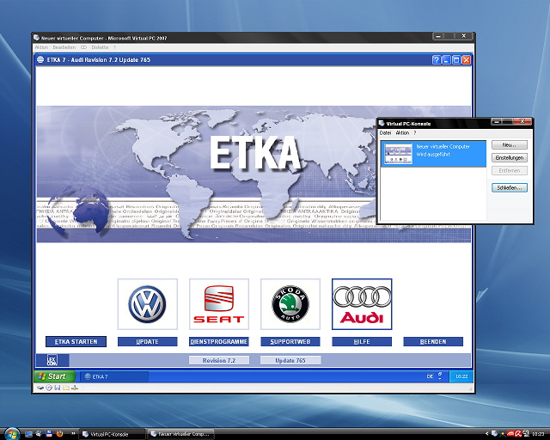Click the CD drive status icon in Virtual PC
550x440 pixels.
tap(49, 388)
